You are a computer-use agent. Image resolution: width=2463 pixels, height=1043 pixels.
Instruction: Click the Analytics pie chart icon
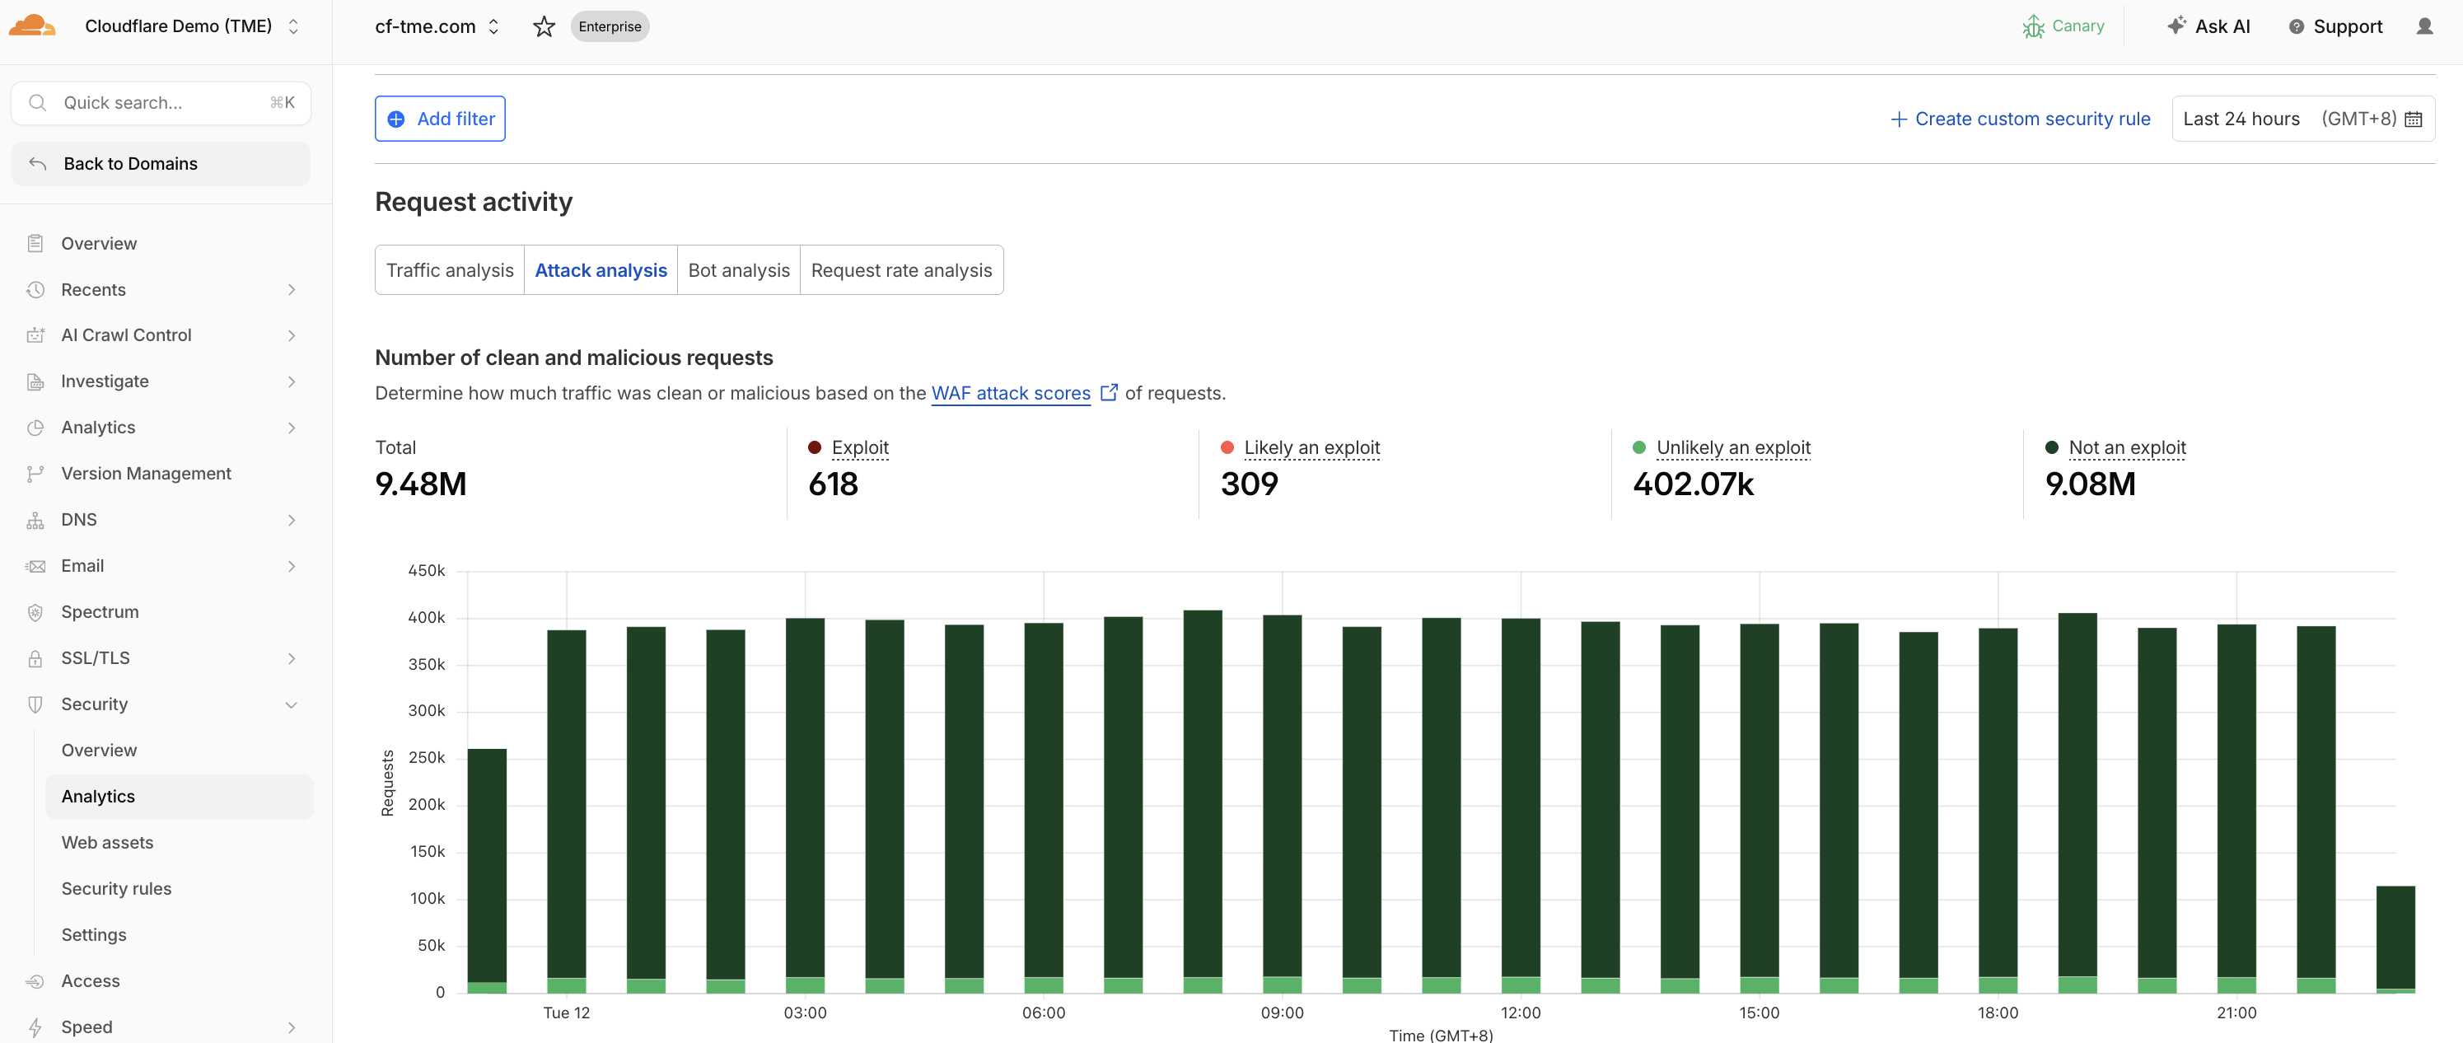click(x=35, y=428)
